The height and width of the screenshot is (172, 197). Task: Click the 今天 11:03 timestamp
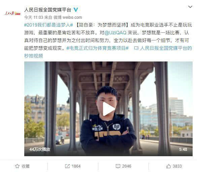(34, 17)
